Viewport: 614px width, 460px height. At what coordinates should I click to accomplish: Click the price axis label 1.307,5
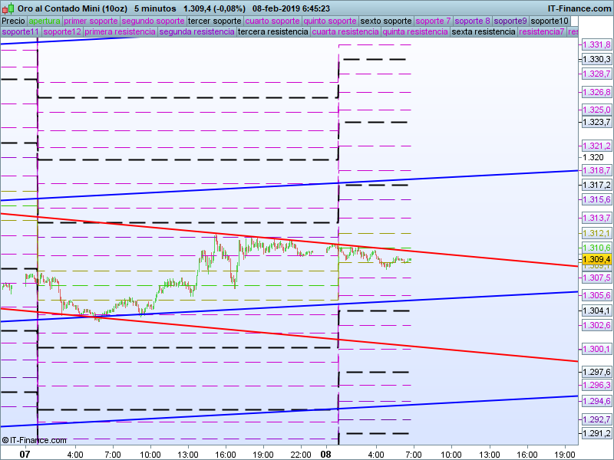(x=596, y=278)
